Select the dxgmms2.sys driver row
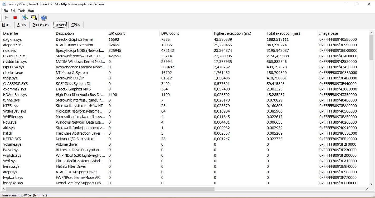Viewport: 375px width, 198px height. coord(185,89)
